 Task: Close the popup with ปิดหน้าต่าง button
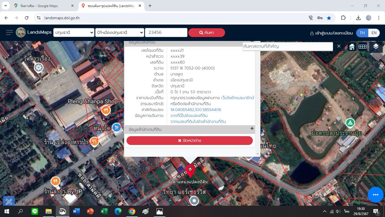point(190,140)
